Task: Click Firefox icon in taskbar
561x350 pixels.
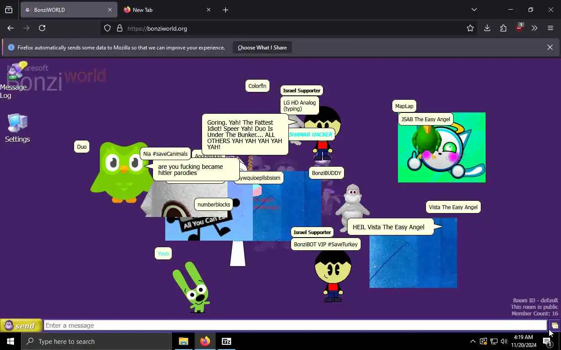Action: (205, 341)
